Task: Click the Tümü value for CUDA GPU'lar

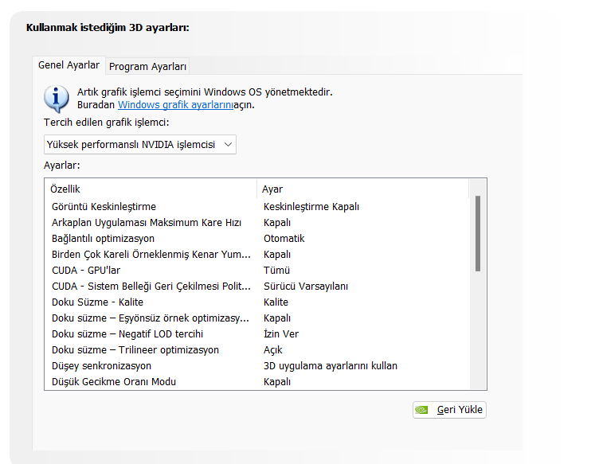Action: 276,271
